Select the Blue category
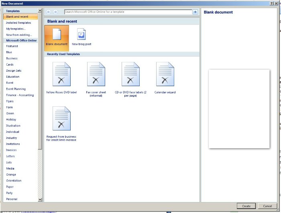This screenshot has height=213, width=281. point(9,52)
